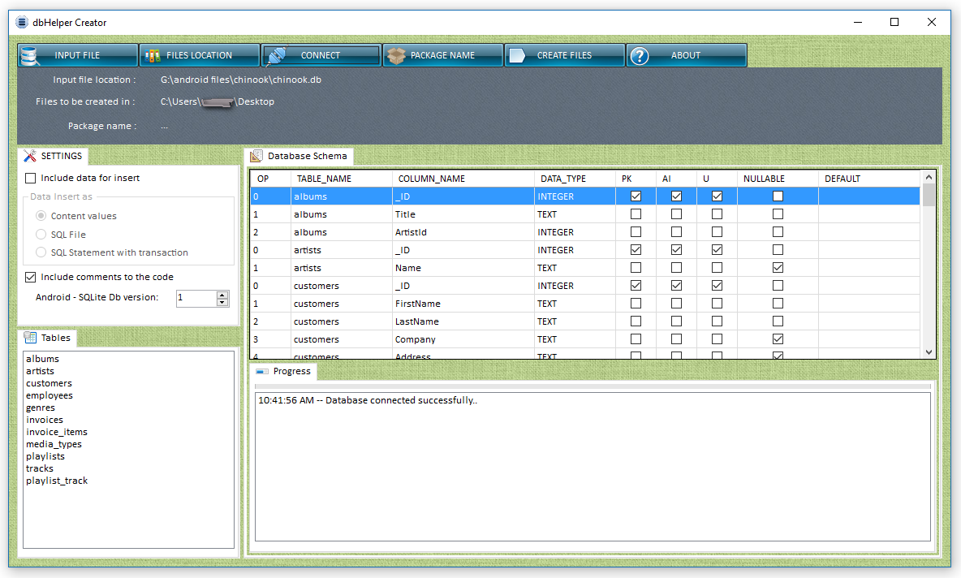Screen dimensions: 961x578
Task: Toggle NULLABLE checkbox for customers Company row
Action: pyautogui.click(x=778, y=339)
